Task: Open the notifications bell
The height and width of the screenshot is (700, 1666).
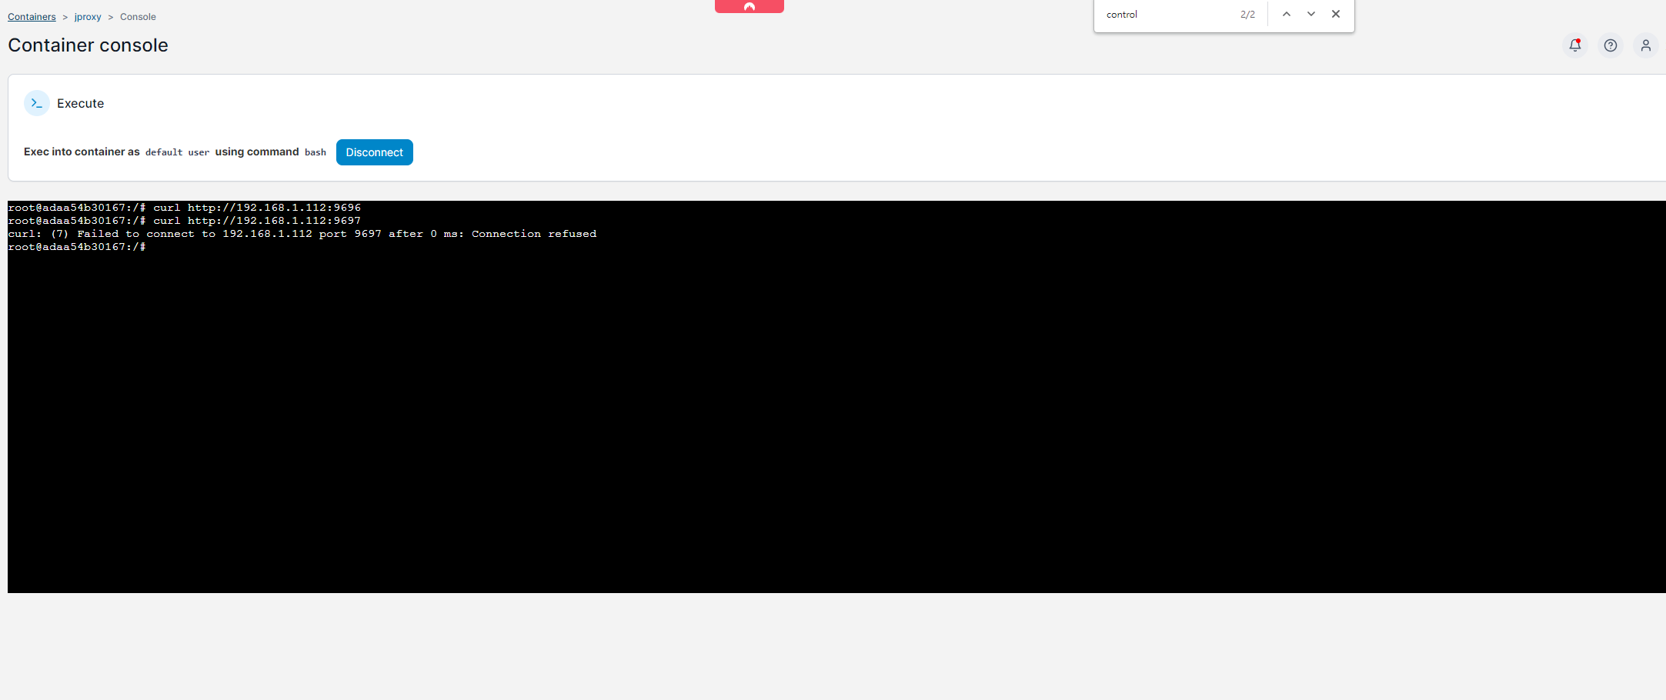Action: pos(1575,45)
